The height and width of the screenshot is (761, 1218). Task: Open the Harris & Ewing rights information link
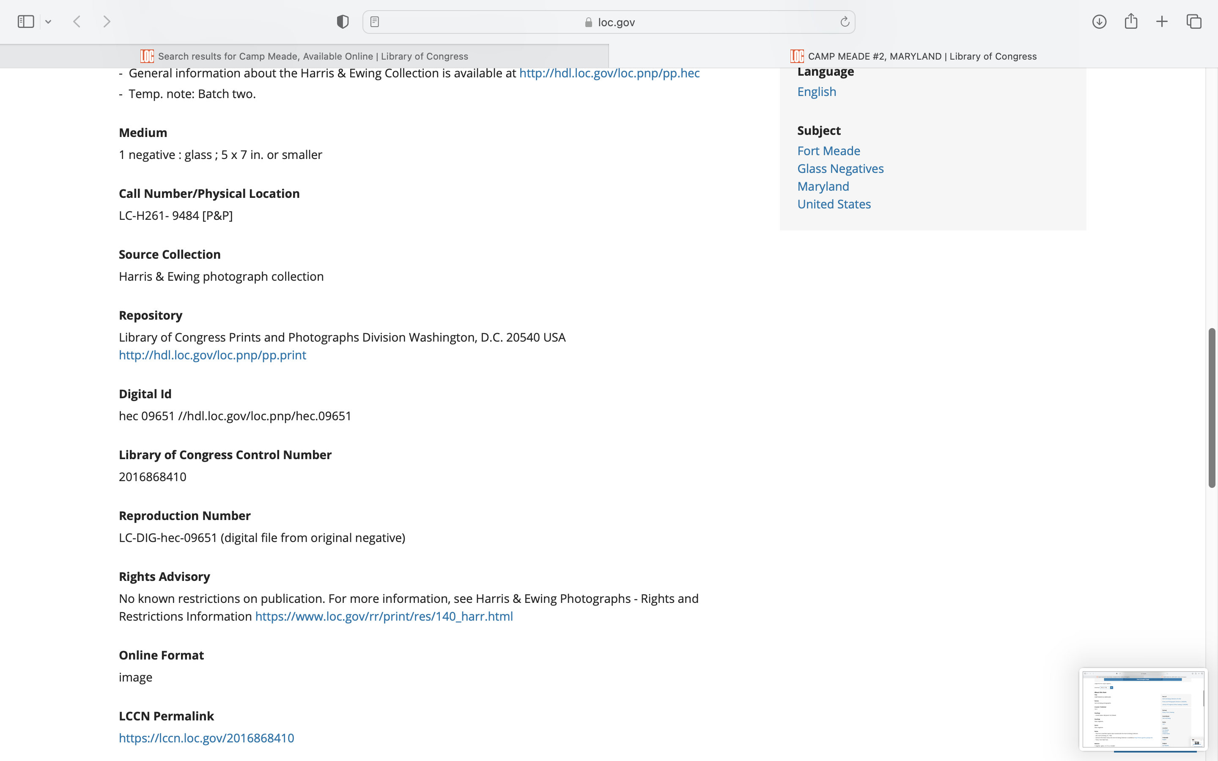[x=384, y=616]
